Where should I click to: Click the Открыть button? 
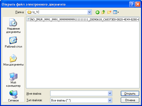[x=130, y=93]
